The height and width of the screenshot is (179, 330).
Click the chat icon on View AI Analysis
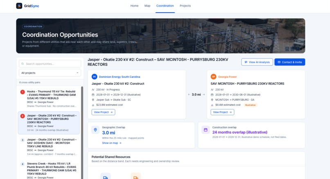(x=246, y=62)
